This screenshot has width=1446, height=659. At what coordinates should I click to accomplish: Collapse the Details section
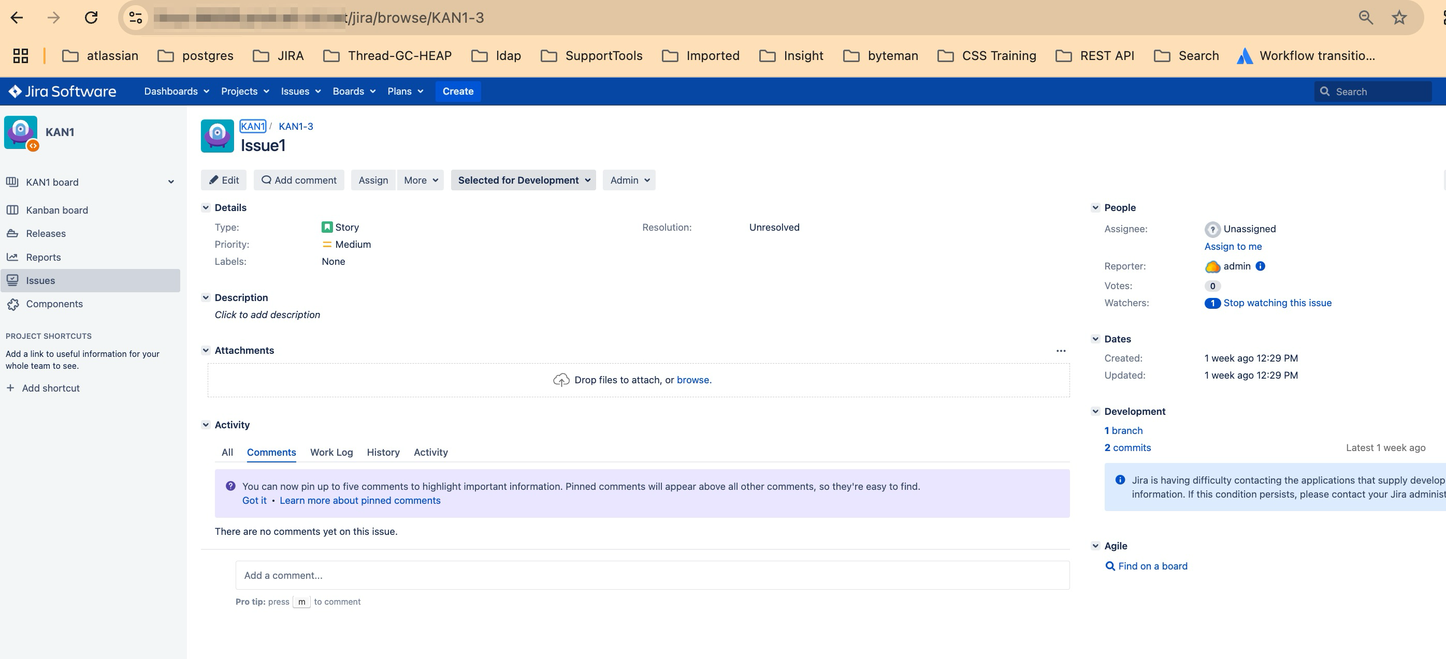tap(206, 207)
